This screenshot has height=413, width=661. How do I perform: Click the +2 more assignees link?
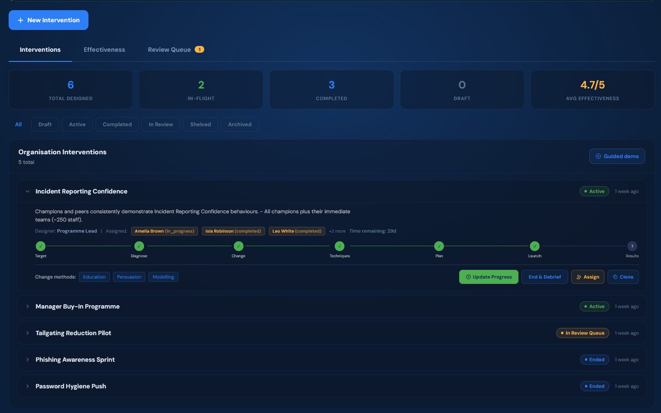click(337, 231)
